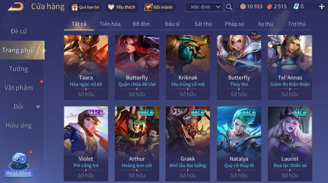Select the Tiến hóa tab

[x=110, y=24]
